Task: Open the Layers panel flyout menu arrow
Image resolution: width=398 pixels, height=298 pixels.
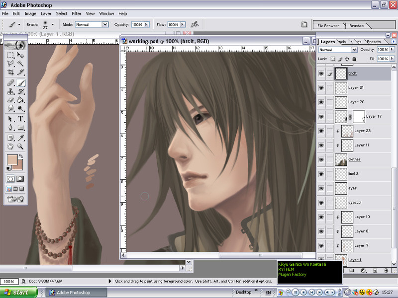Action: point(394,41)
